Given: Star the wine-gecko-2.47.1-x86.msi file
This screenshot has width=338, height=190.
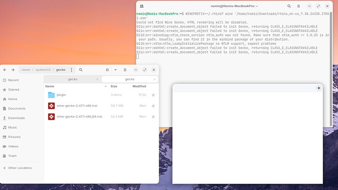Looking at the screenshot, I should click(153, 106).
